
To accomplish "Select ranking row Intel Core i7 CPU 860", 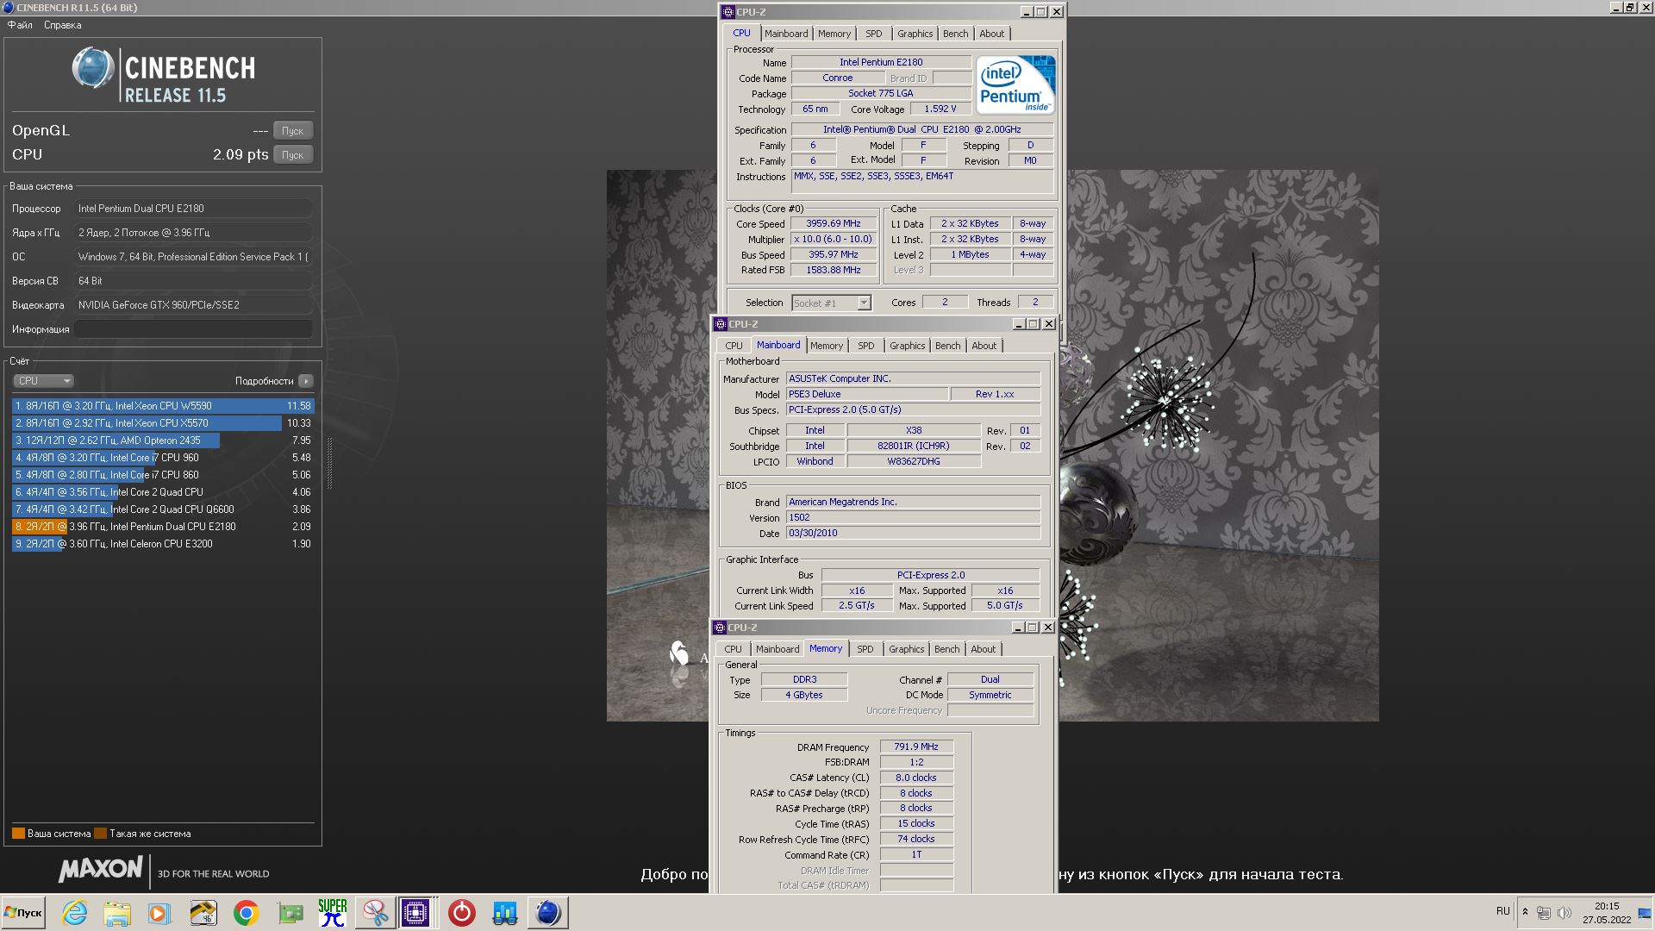I will coord(163,475).
